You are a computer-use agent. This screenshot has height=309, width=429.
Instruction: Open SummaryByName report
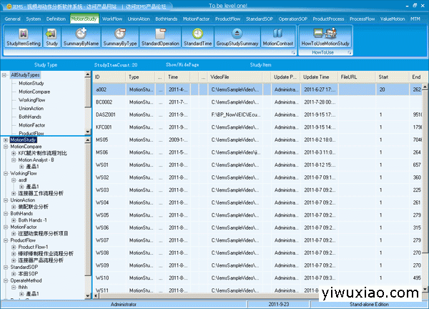81,37
